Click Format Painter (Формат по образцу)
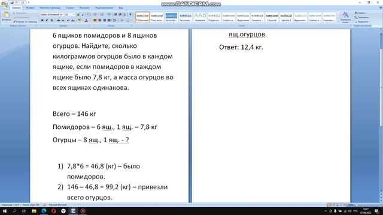 [x=25, y=21]
